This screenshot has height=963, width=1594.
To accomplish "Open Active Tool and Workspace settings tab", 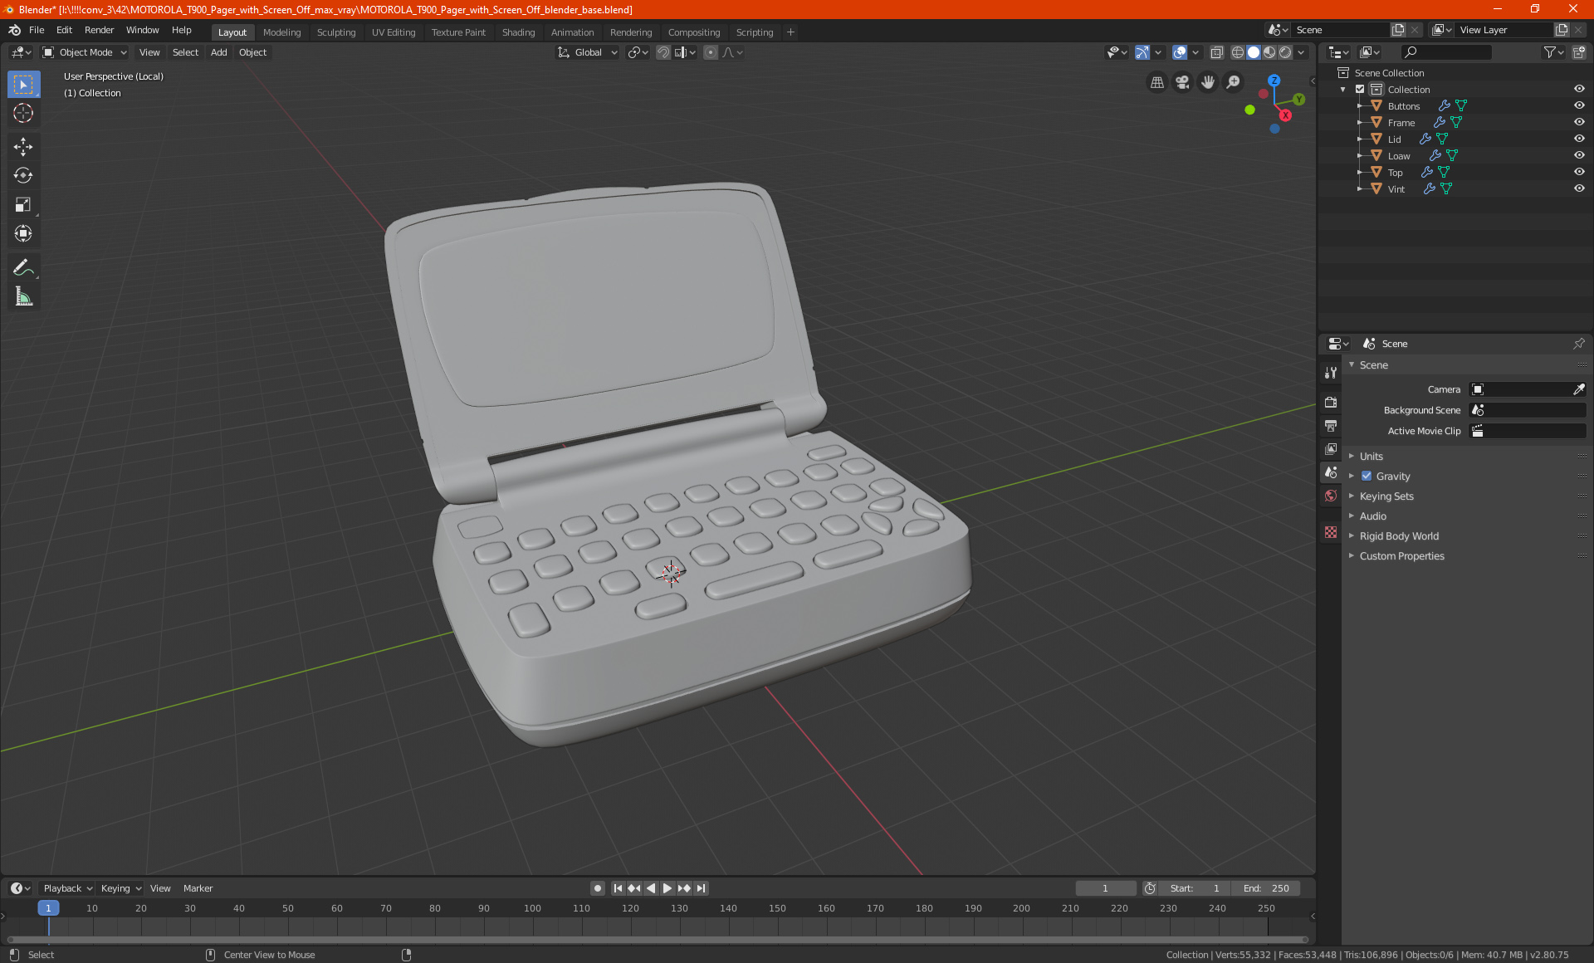I will (x=1331, y=373).
